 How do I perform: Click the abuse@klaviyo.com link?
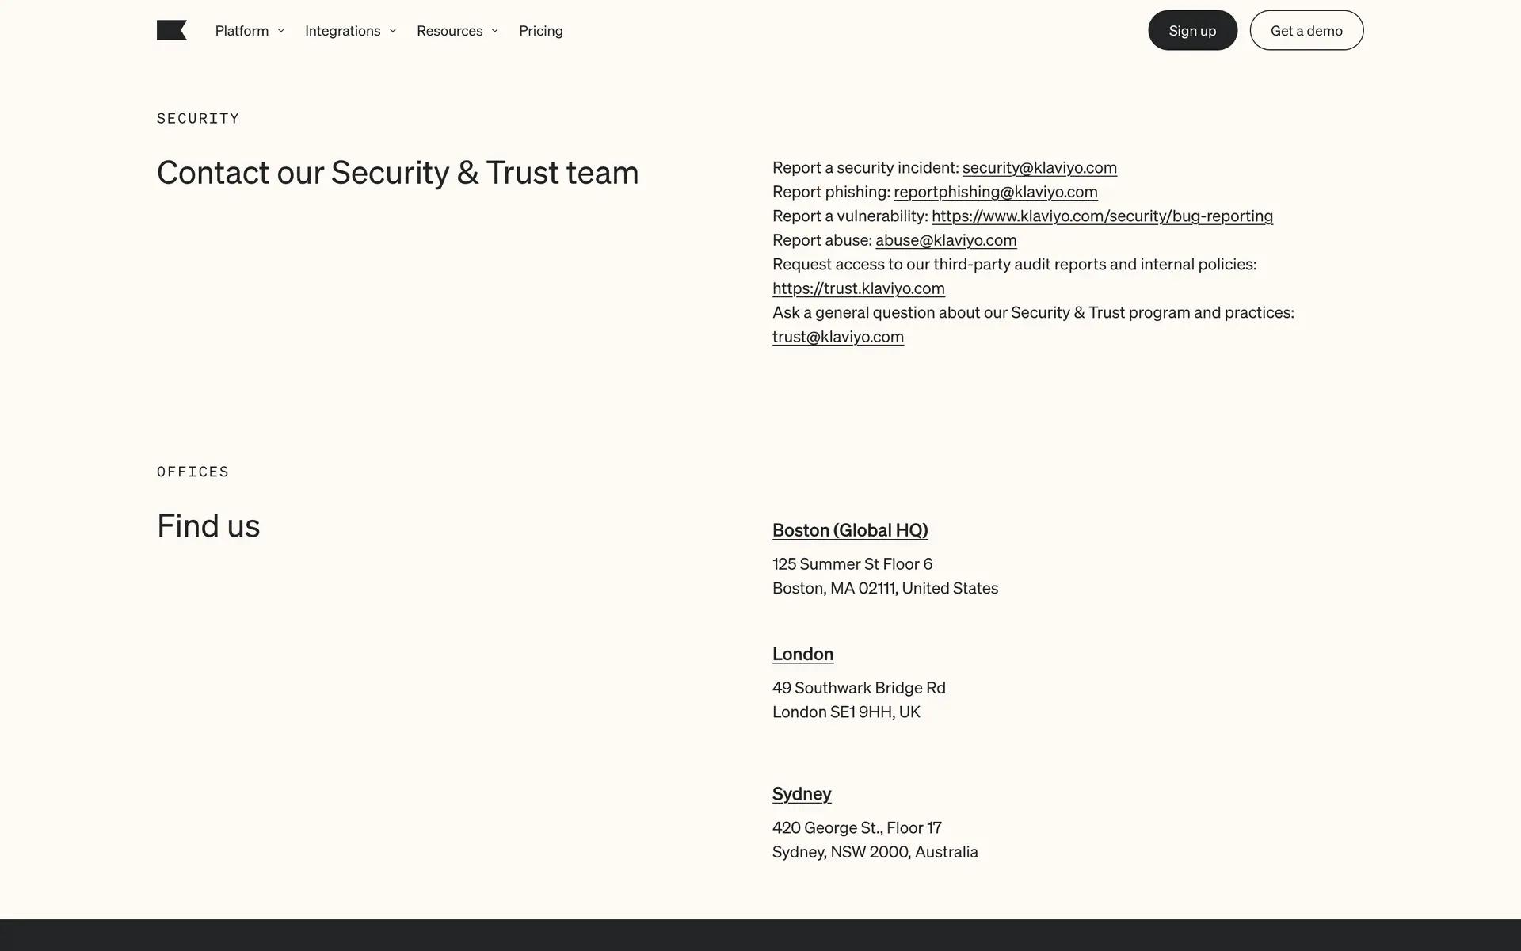(x=946, y=240)
